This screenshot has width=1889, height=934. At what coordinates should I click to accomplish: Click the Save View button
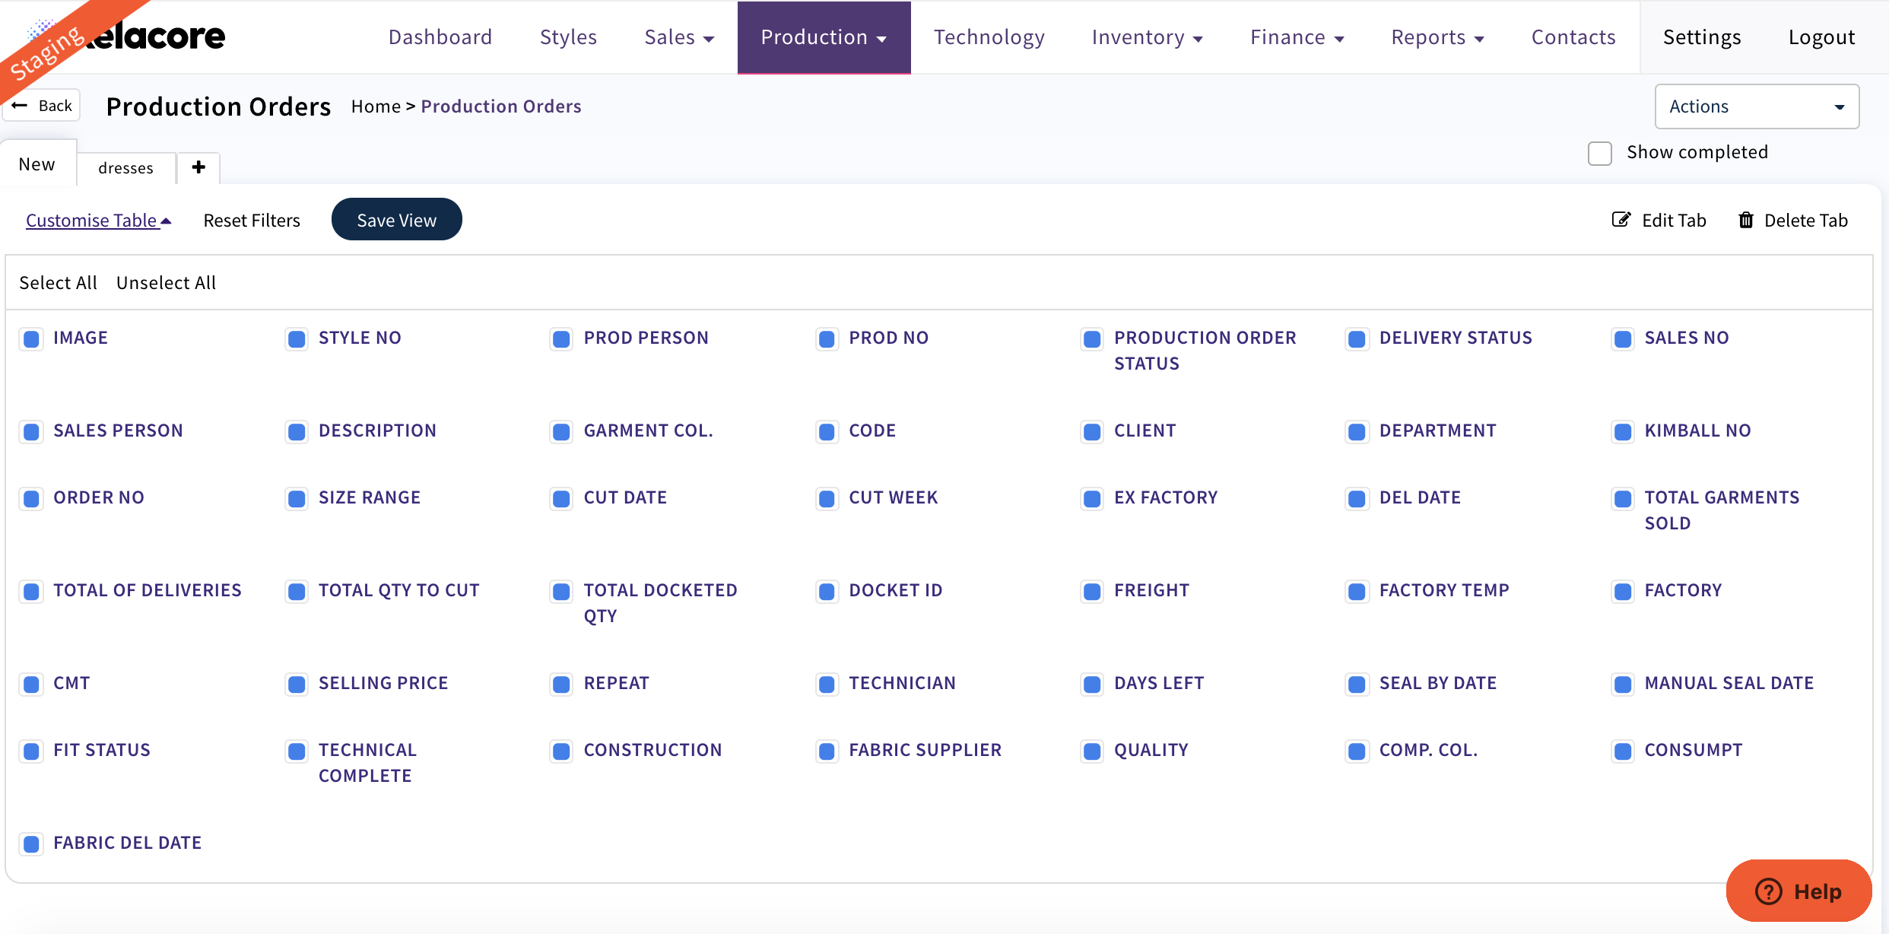(396, 219)
